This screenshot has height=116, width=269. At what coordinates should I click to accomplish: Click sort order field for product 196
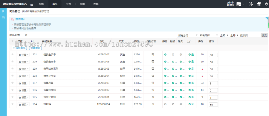tap(213, 90)
